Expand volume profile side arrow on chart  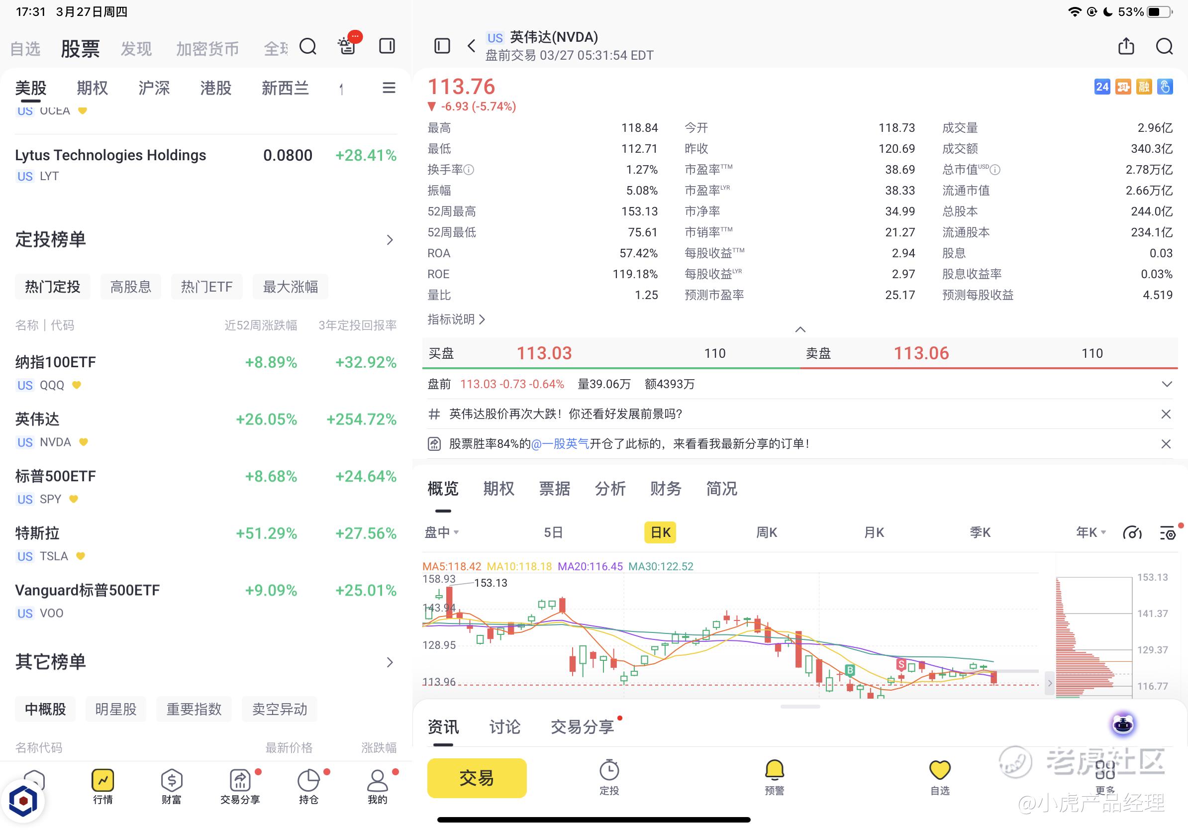pos(1049,684)
